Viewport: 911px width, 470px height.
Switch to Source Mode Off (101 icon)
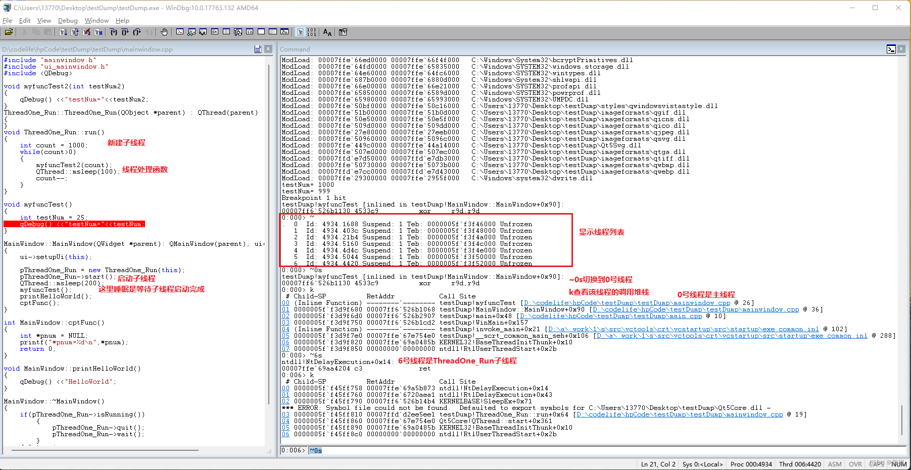pyautogui.click(x=312, y=32)
